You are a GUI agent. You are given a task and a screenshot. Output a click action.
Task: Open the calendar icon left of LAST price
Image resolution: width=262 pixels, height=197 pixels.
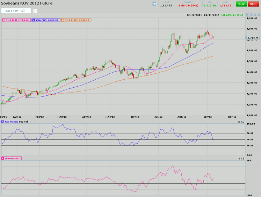point(155,4)
